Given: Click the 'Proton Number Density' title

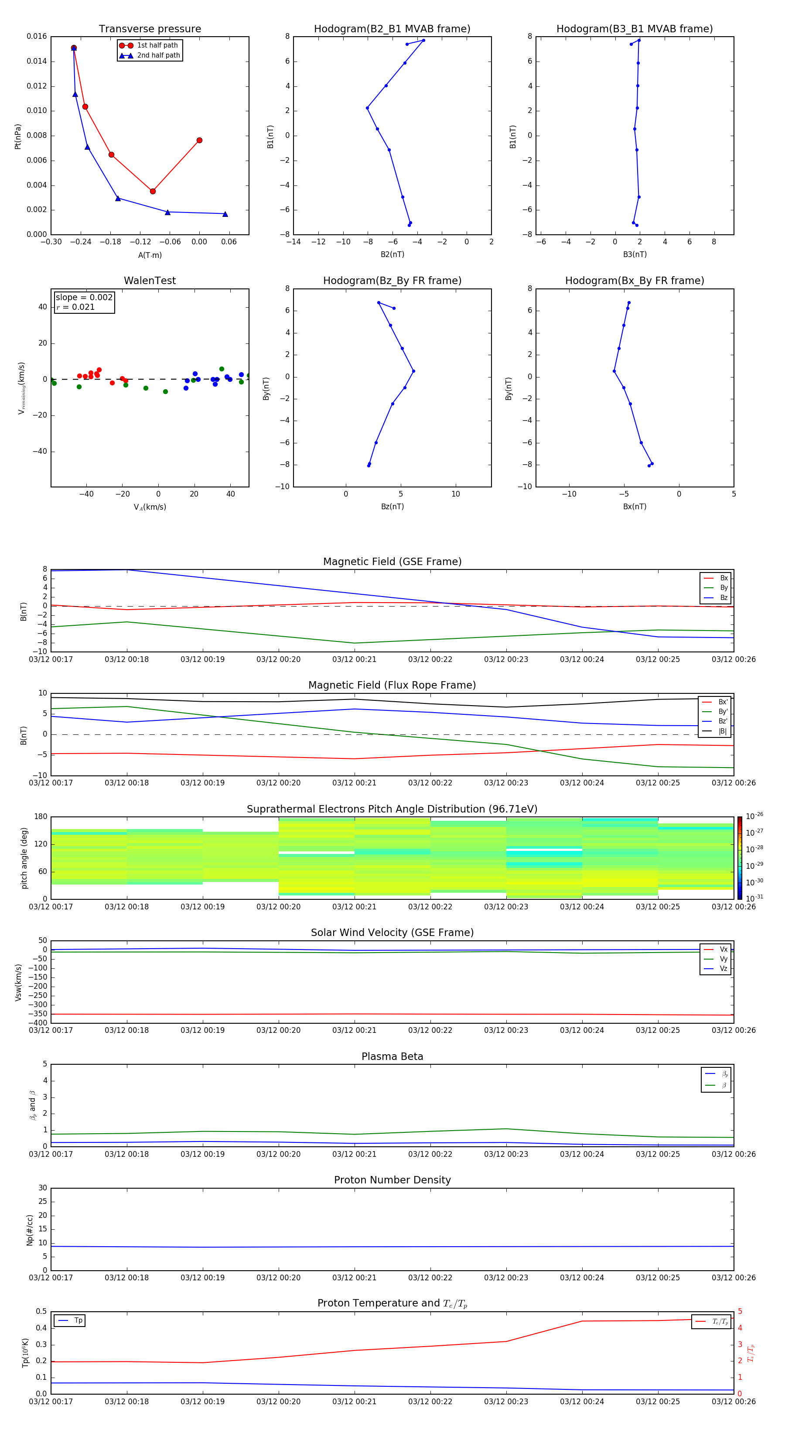Looking at the screenshot, I should (392, 1180).
